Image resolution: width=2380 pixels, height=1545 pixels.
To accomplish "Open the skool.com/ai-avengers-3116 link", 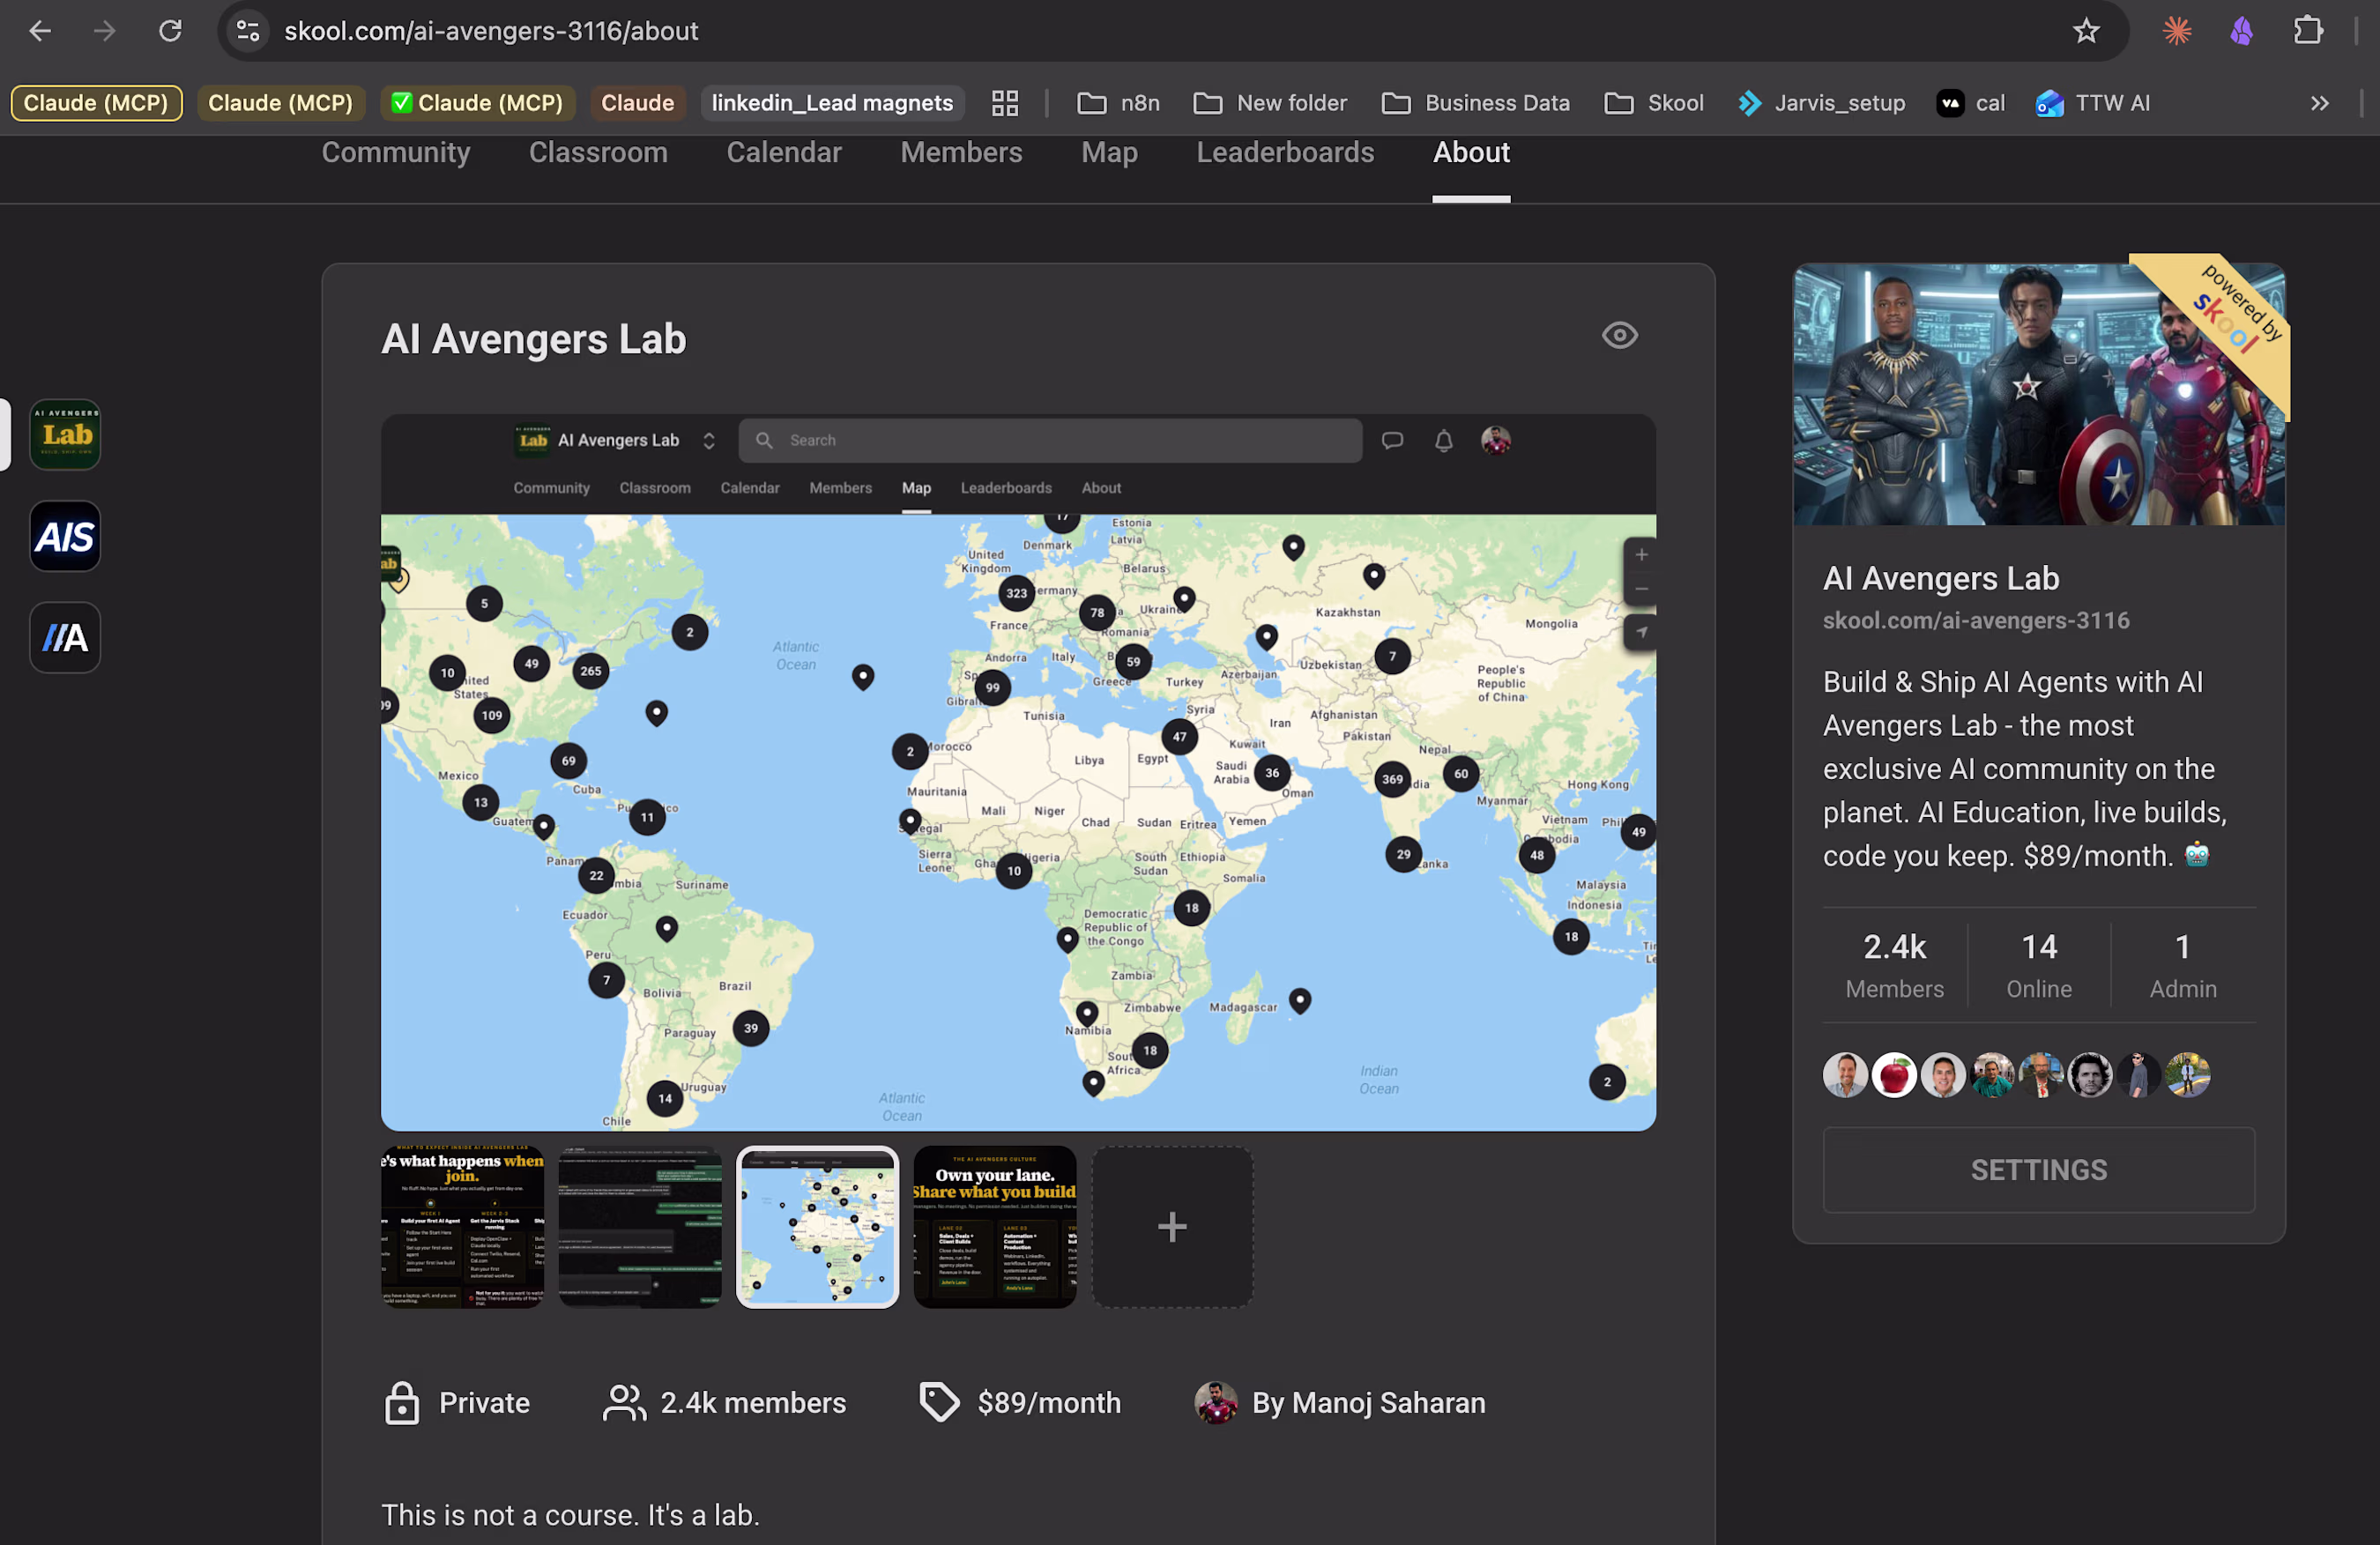I will pyautogui.click(x=1975, y=620).
